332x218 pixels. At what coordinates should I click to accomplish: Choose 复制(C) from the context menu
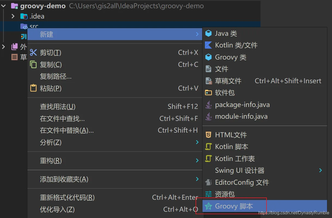coord(115,64)
